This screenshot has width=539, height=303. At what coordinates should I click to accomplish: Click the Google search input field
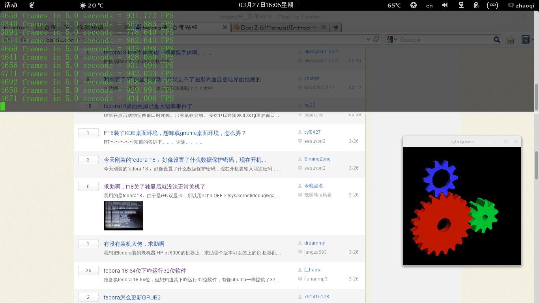click(445, 39)
